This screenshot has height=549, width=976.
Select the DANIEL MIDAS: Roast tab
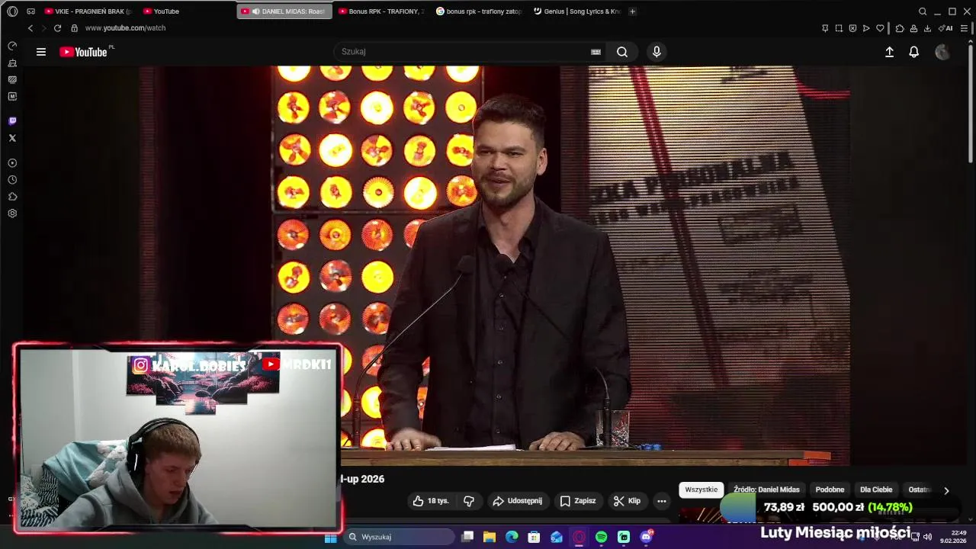coord(284,11)
